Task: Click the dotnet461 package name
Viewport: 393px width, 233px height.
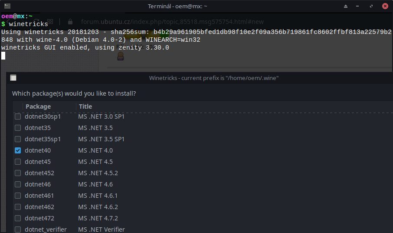Action: pos(39,196)
